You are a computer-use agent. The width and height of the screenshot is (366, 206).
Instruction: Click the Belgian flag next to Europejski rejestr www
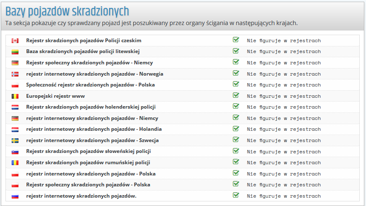[x=15, y=96]
